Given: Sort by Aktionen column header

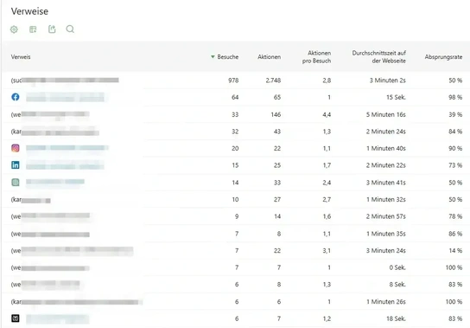Looking at the screenshot, I should click(x=270, y=57).
